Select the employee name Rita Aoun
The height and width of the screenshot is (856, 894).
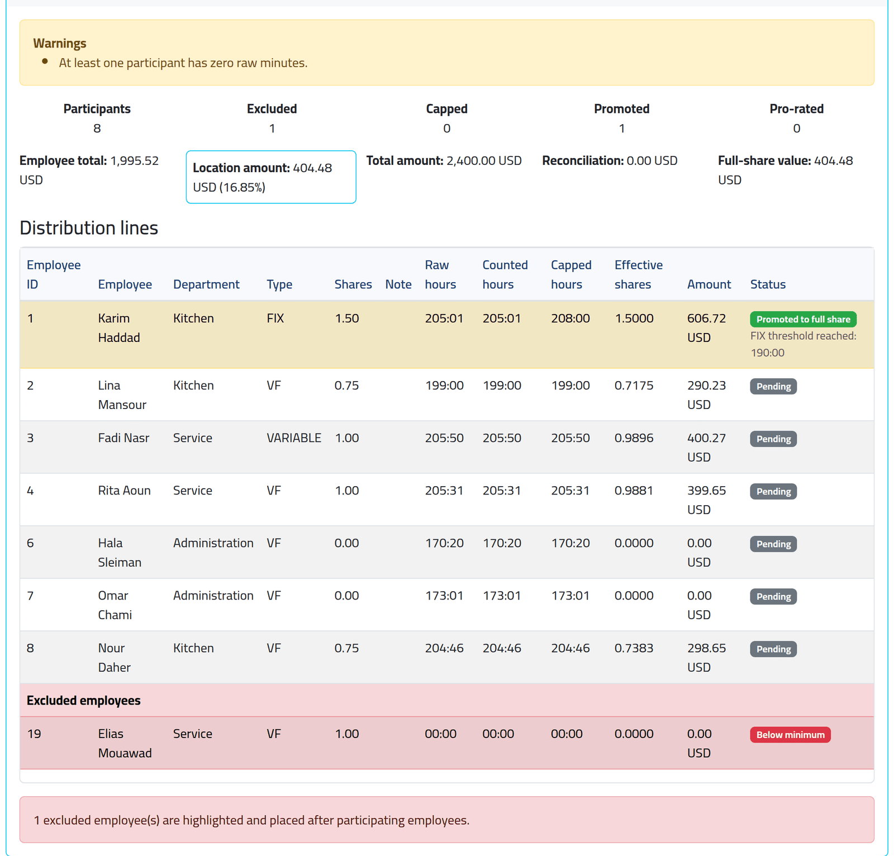pos(124,491)
